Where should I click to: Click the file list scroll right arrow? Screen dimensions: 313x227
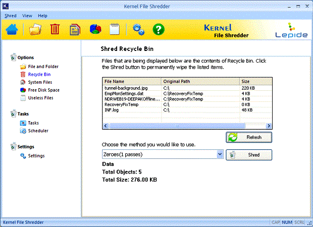click(x=269, y=126)
